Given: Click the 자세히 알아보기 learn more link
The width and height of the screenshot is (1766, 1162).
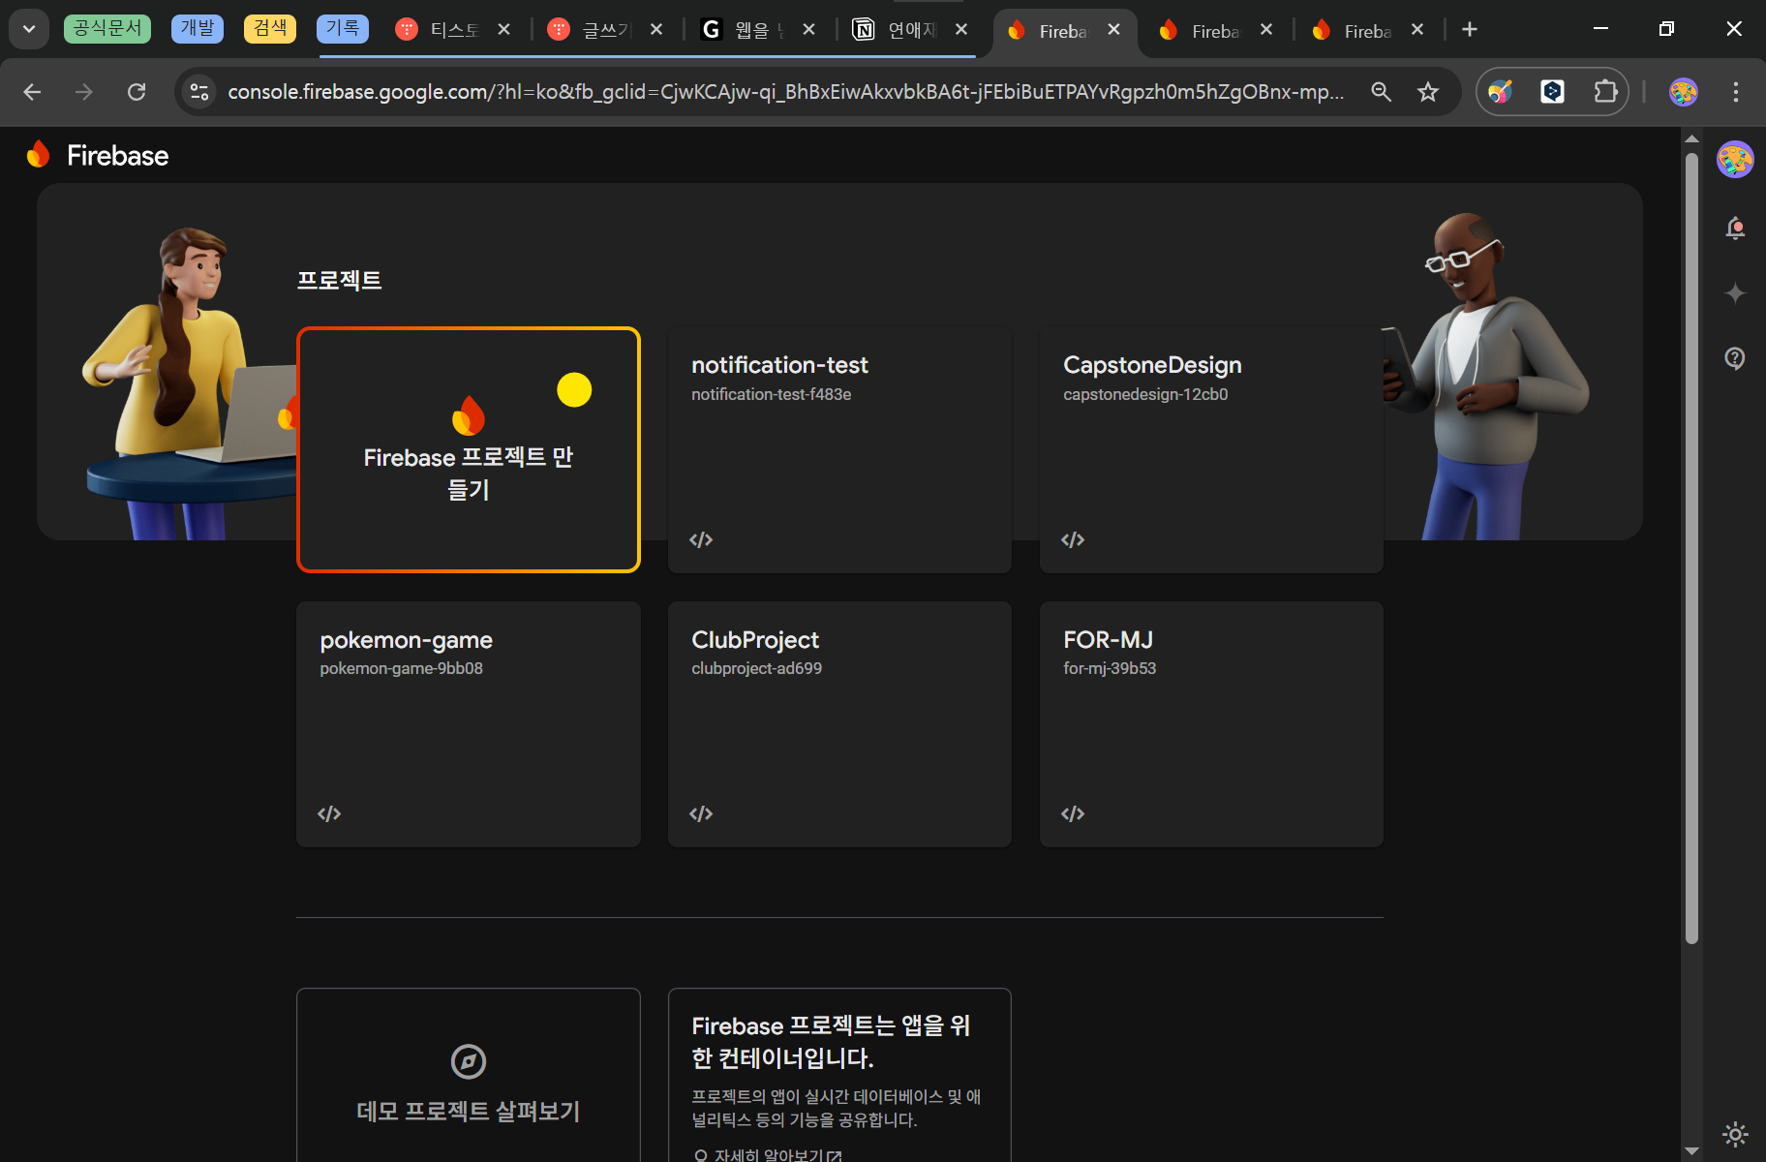Looking at the screenshot, I should pos(769,1154).
